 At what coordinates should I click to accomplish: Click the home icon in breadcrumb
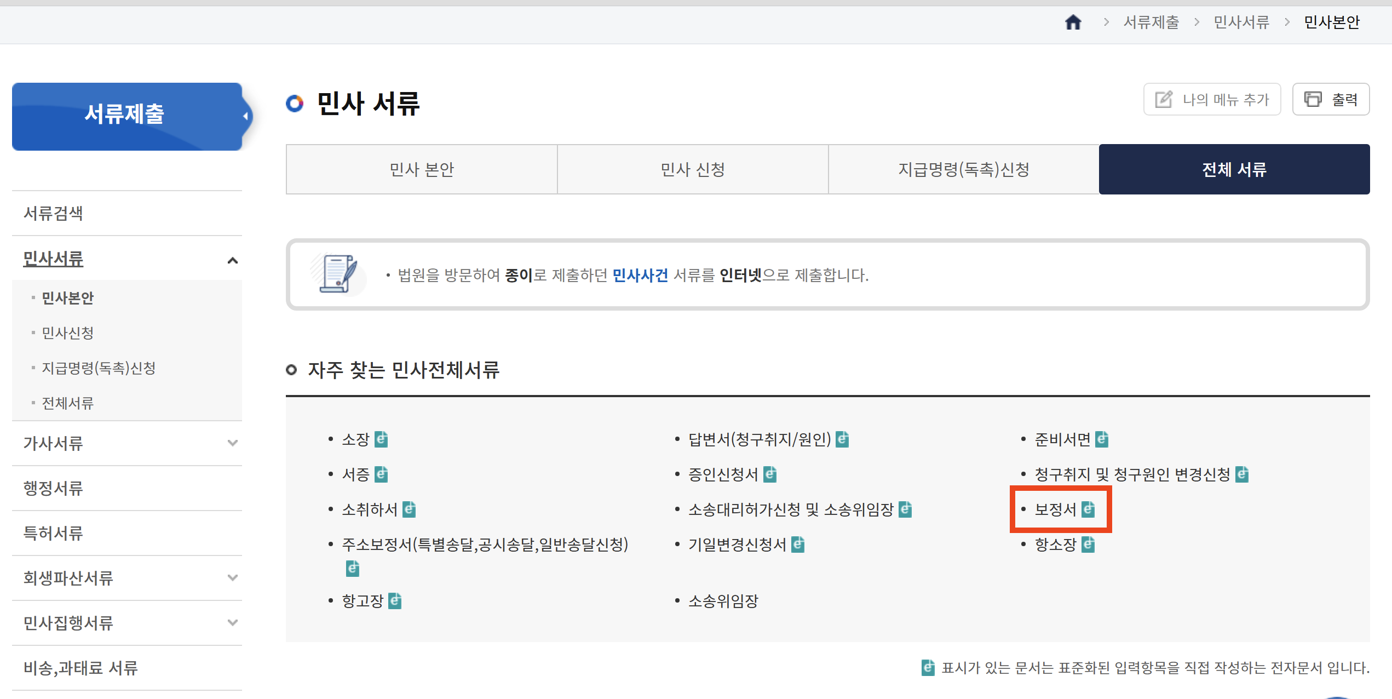tap(1073, 22)
